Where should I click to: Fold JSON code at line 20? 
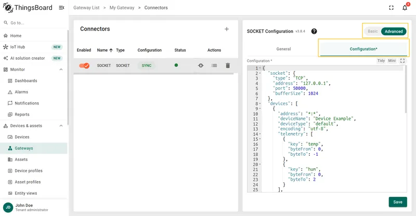pos(260,165)
